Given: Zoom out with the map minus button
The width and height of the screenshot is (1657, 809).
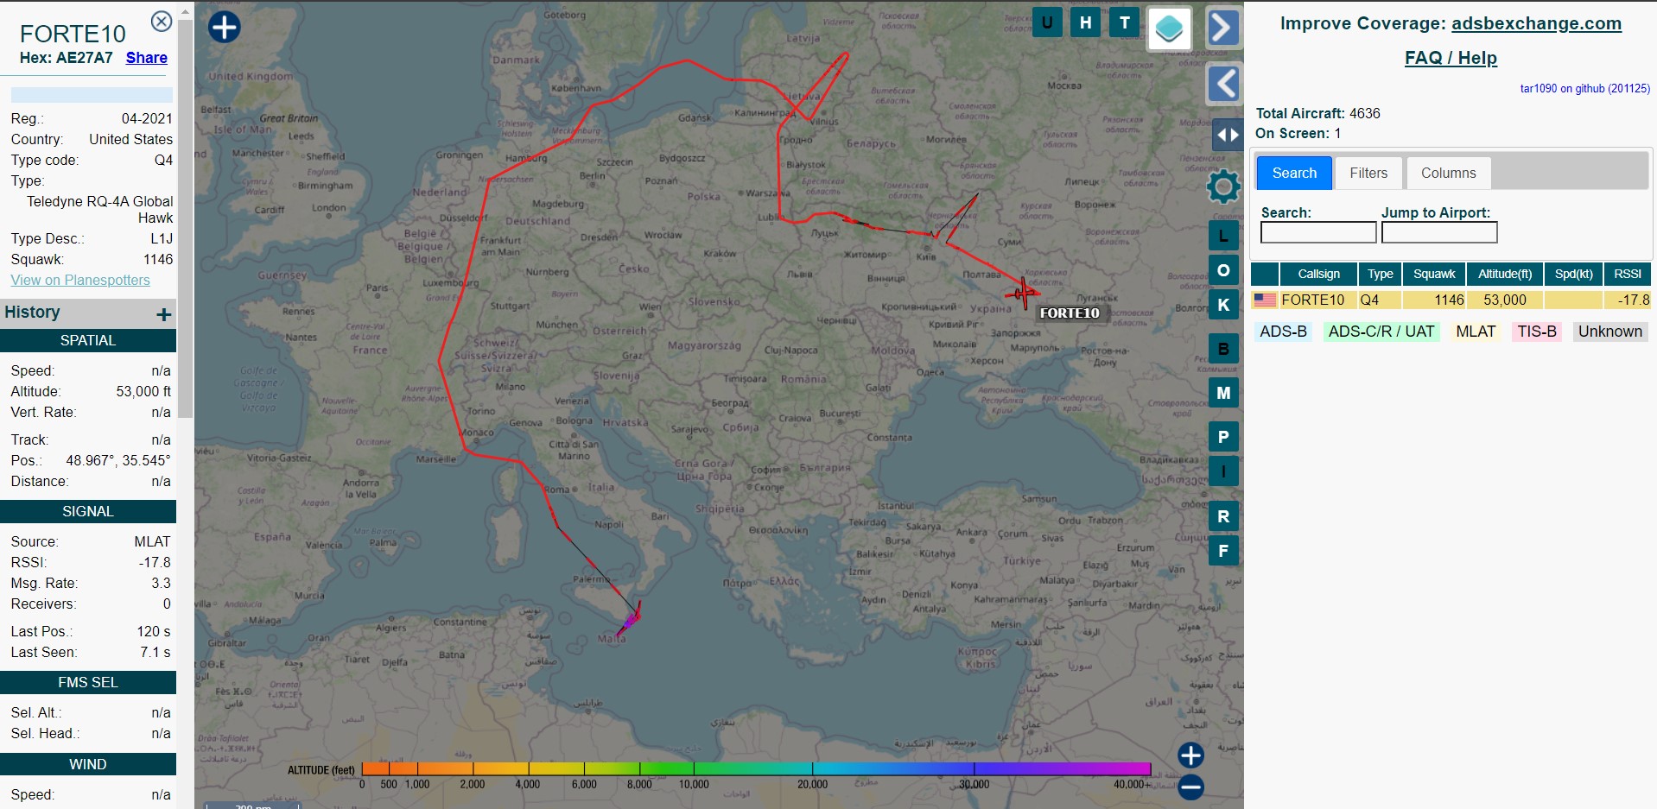Looking at the screenshot, I should (x=1190, y=787).
